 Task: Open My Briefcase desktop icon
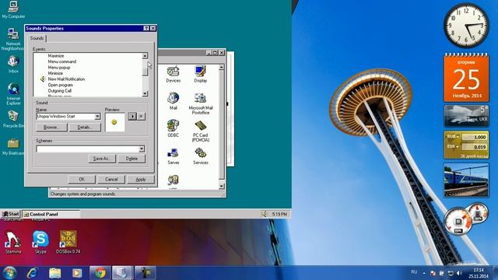click(x=13, y=147)
